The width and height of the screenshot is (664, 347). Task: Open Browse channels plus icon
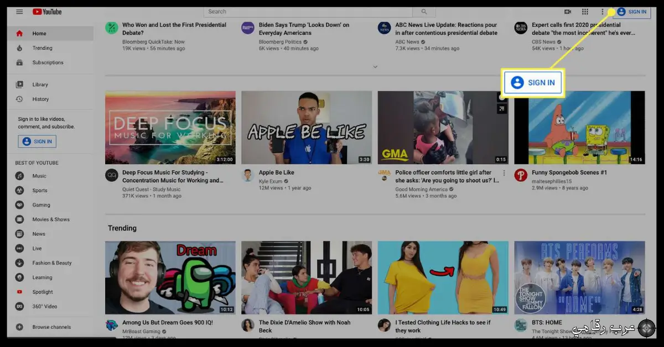point(19,327)
